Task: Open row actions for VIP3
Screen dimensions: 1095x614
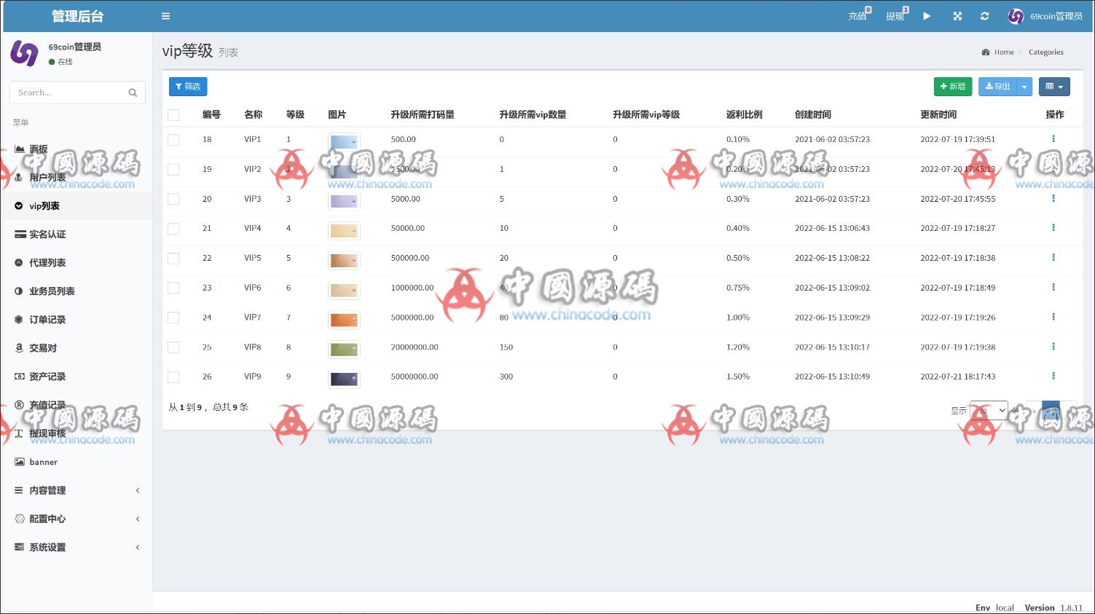Action: click(x=1053, y=198)
